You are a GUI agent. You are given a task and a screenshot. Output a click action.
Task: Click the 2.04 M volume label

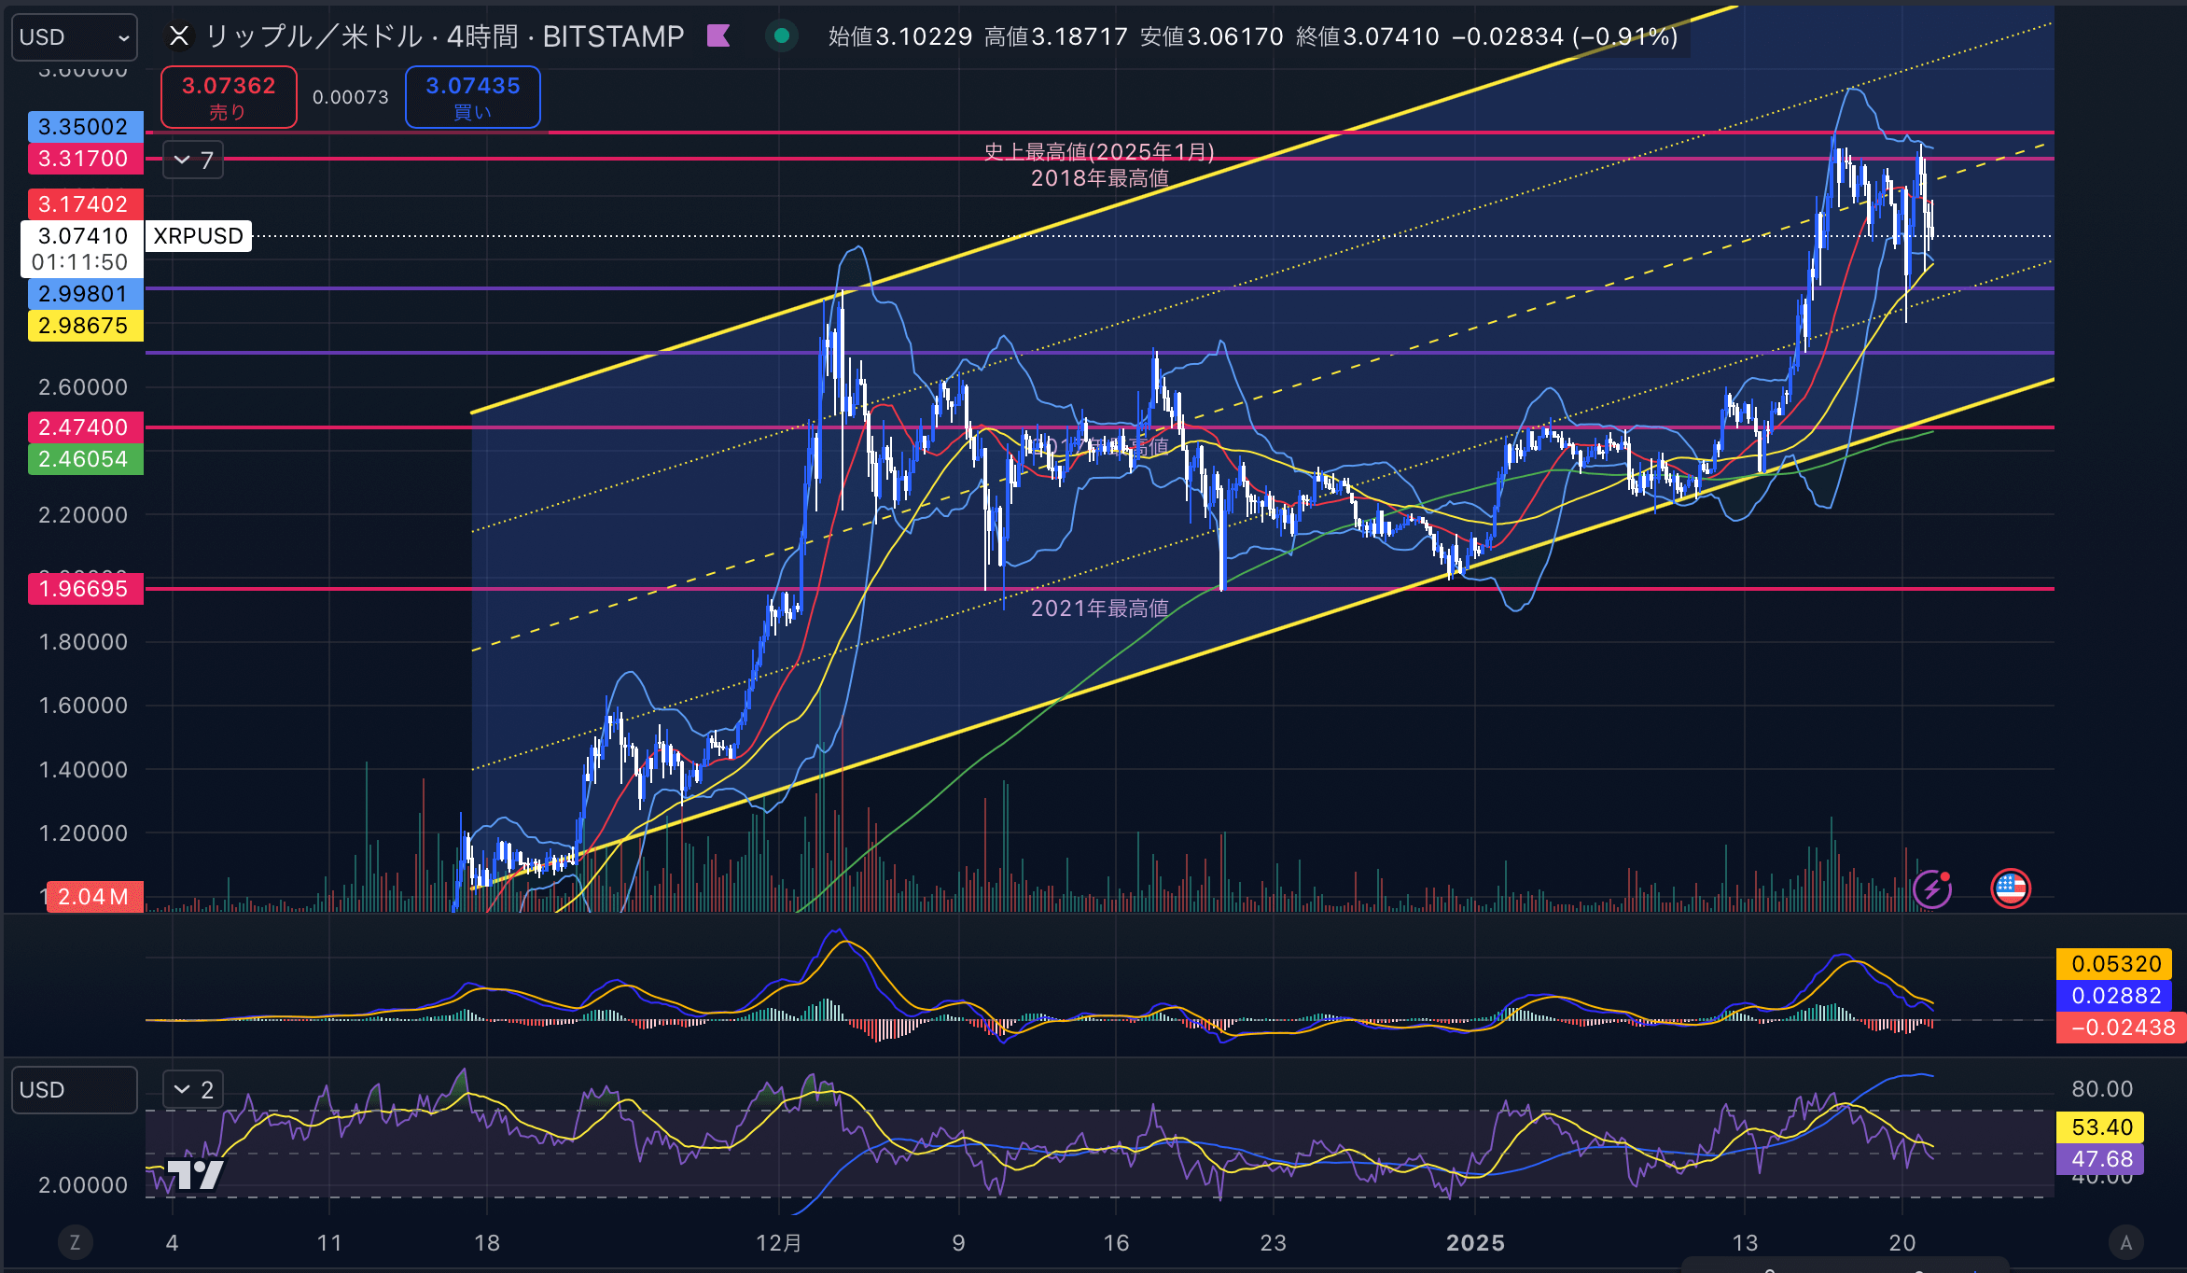point(94,897)
